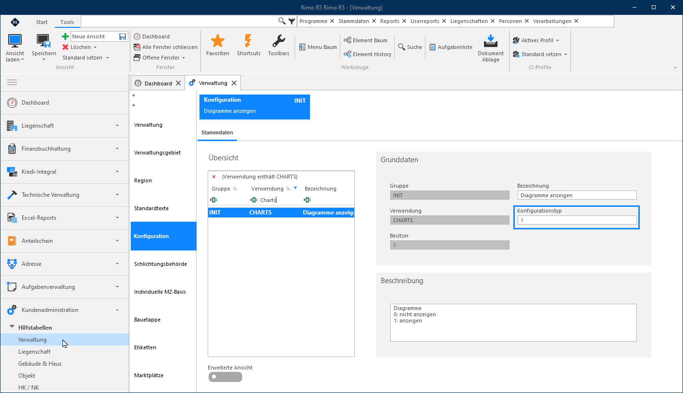Open the Dokument Ablage icon
Image resolution: width=683 pixels, height=393 pixels.
point(491,41)
